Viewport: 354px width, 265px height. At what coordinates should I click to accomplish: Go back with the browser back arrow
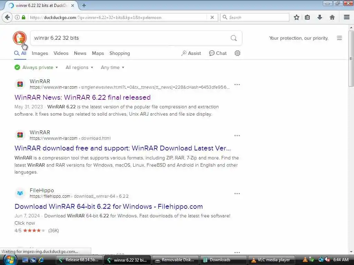(7, 17)
